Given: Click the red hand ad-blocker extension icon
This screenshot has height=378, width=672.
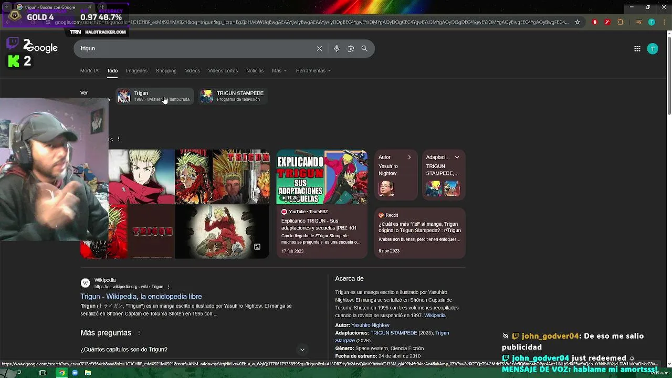Looking at the screenshot, I should tap(595, 22).
